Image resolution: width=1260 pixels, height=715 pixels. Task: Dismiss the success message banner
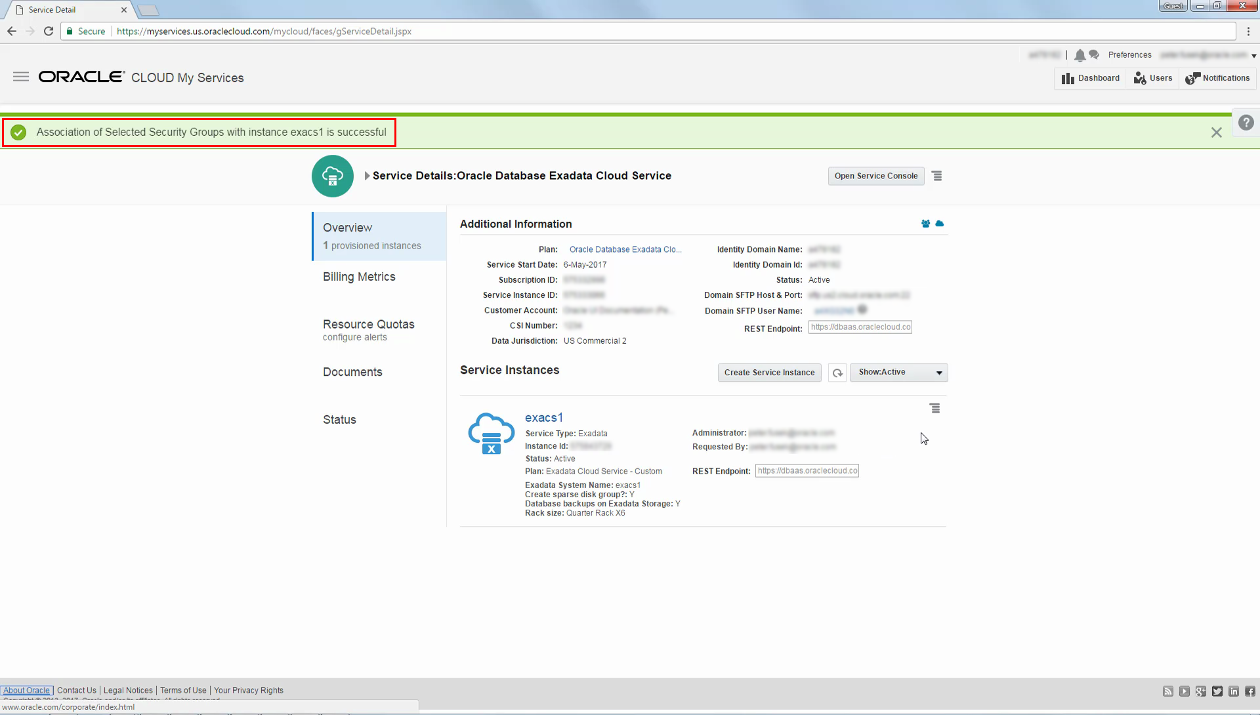point(1216,133)
